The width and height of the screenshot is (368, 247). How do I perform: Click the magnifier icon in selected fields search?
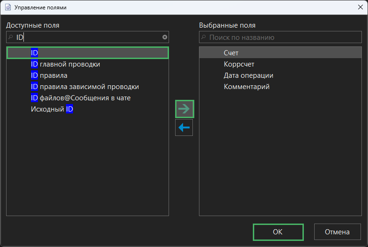pos(204,37)
